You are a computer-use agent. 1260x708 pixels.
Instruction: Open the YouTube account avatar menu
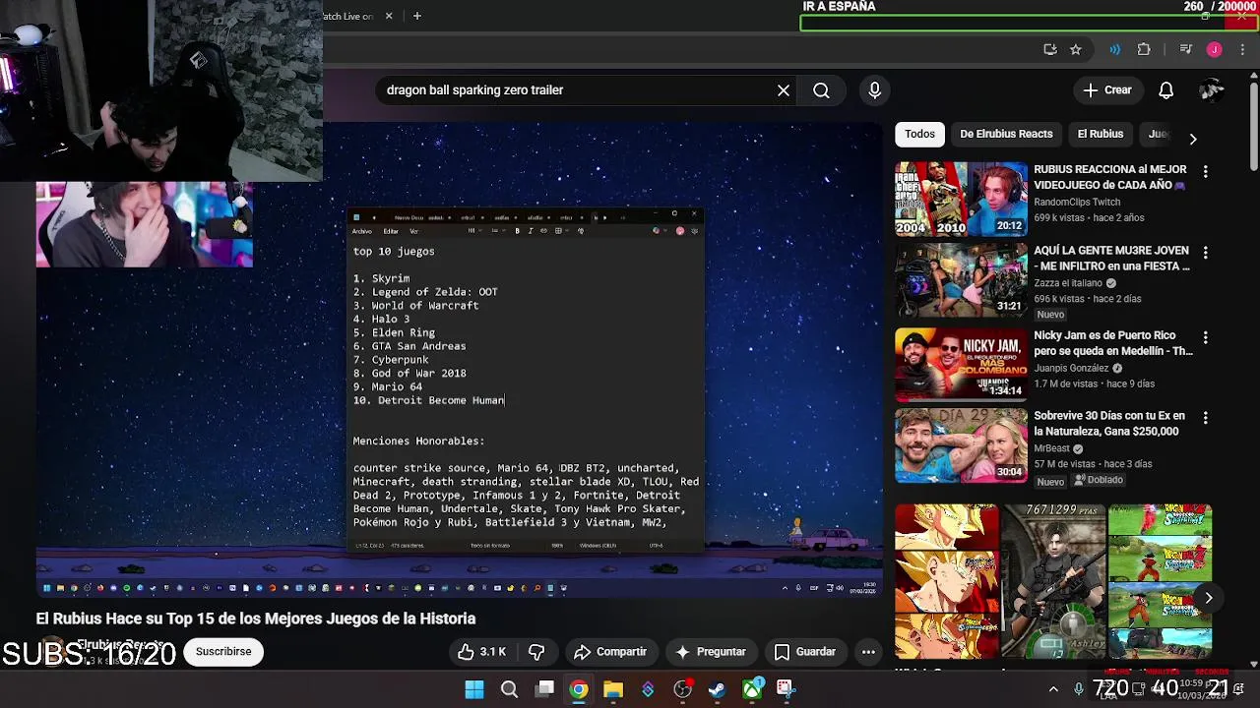coord(1212,90)
